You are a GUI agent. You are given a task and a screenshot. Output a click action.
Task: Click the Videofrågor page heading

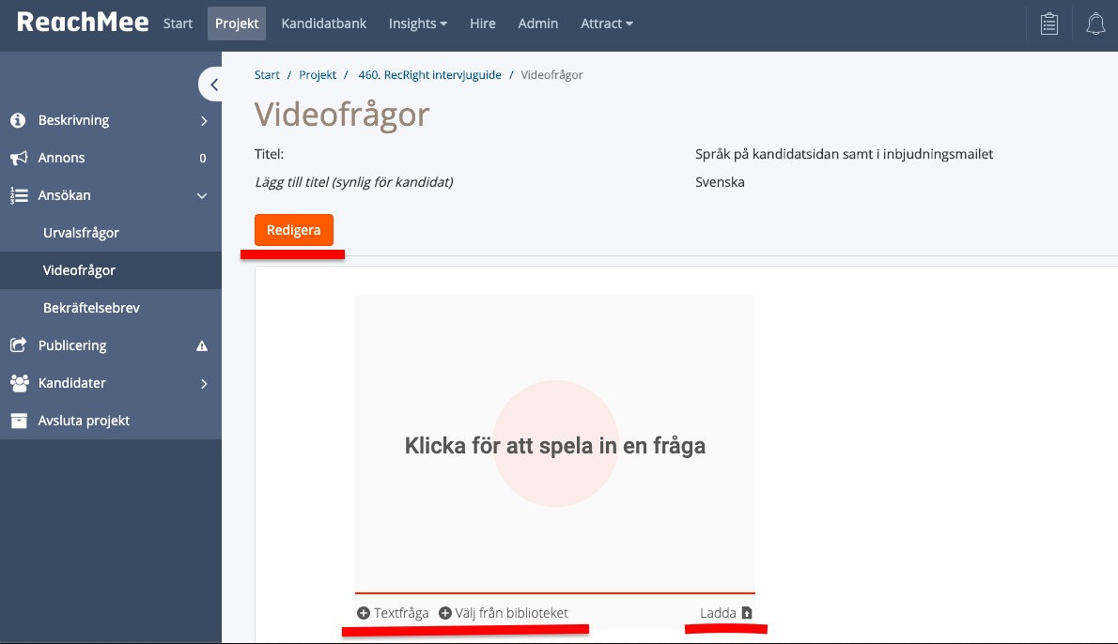click(x=342, y=115)
